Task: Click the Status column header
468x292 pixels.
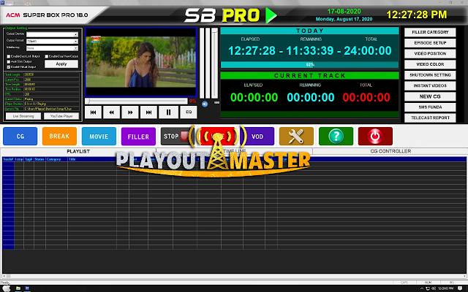Action: click(x=39, y=159)
